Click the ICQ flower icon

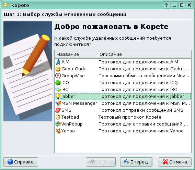point(58,82)
